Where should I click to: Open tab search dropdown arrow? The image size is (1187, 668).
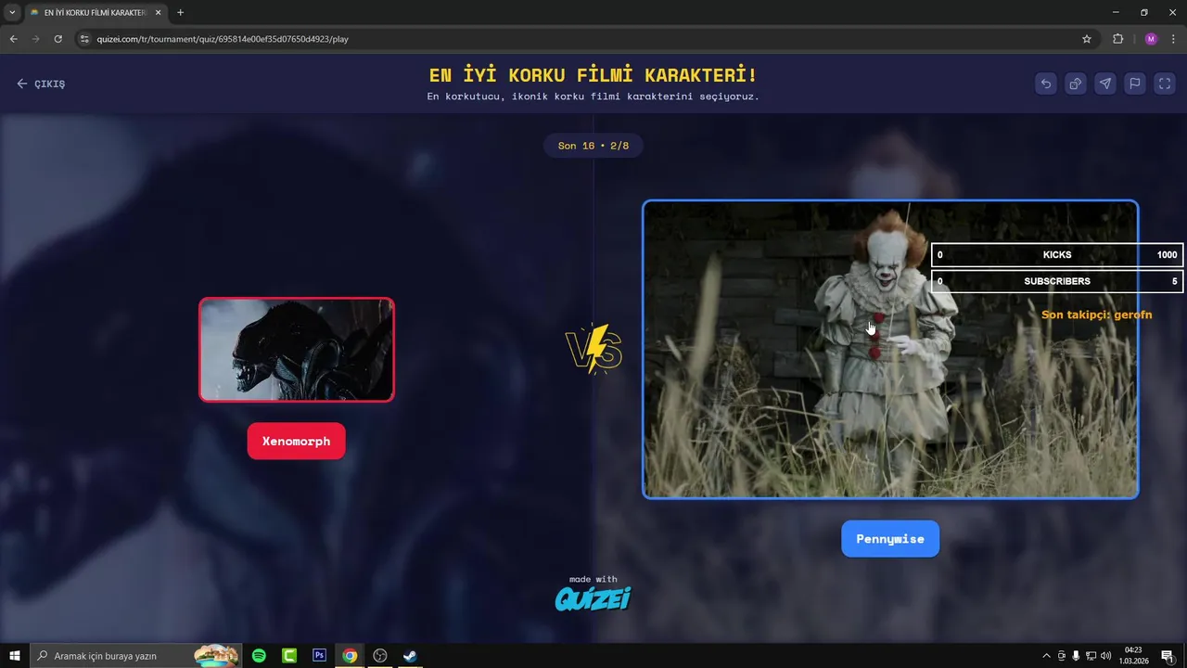pyautogui.click(x=12, y=13)
